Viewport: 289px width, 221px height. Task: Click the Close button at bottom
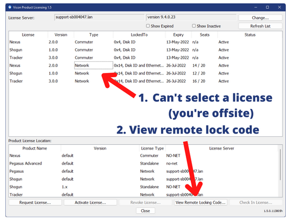coord(146,211)
